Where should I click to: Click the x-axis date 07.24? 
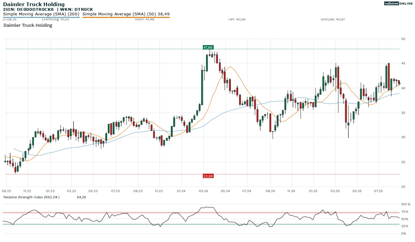tap(247, 191)
